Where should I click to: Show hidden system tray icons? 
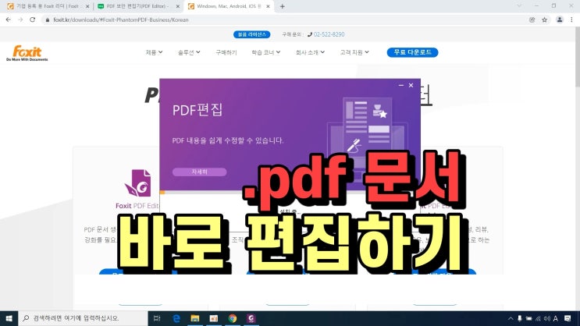[x=511, y=319]
